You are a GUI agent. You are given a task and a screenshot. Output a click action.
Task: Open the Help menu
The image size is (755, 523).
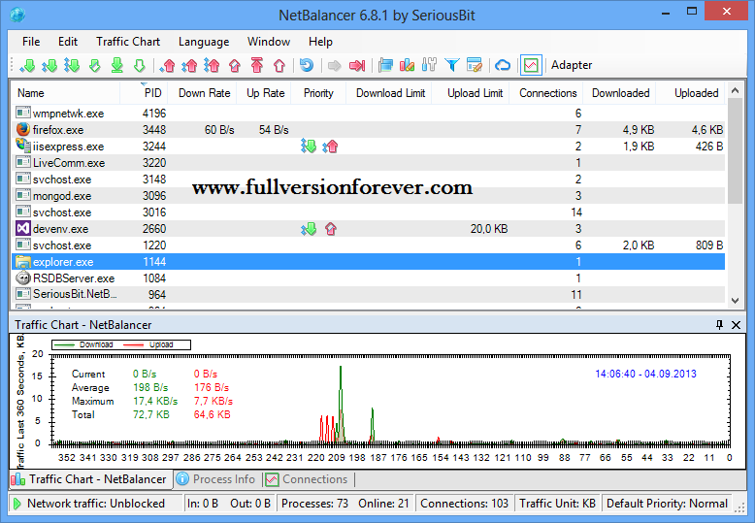[320, 42]
